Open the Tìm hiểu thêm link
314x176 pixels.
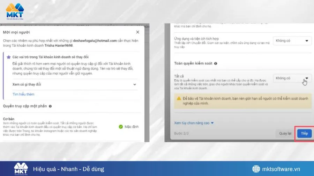(23, 94)
